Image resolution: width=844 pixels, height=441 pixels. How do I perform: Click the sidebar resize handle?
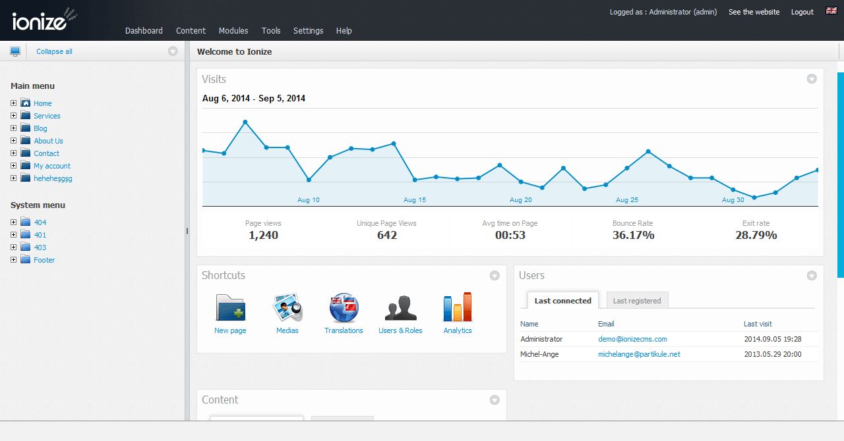pos(187,231)
